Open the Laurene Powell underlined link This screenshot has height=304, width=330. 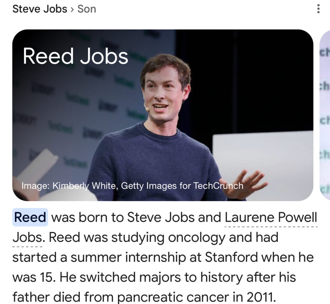[271, 217]
